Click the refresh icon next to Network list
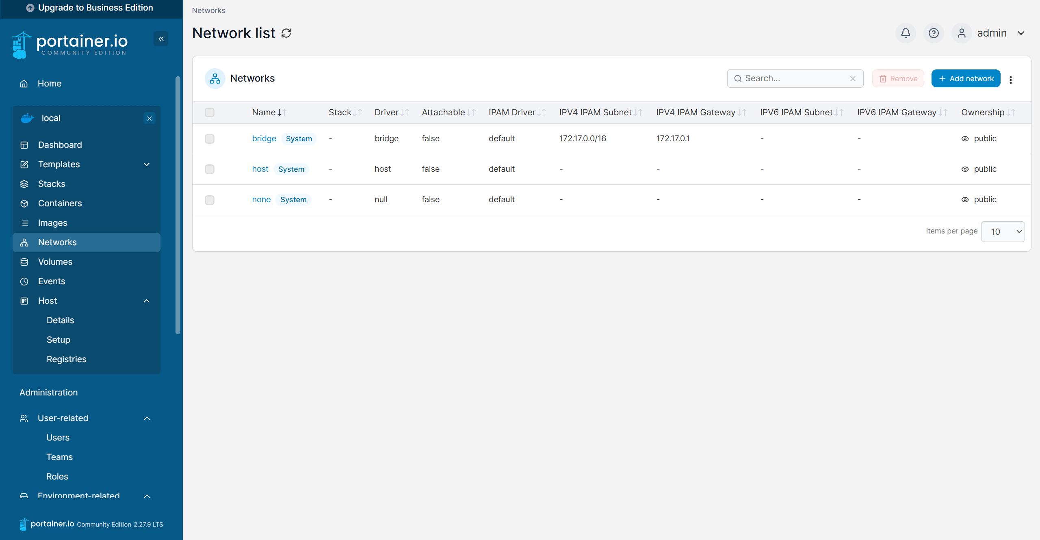 [x=286, y=33]
